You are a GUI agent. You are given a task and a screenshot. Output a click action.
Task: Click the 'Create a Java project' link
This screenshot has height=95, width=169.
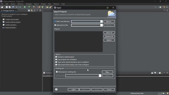(x=12, y=19)
